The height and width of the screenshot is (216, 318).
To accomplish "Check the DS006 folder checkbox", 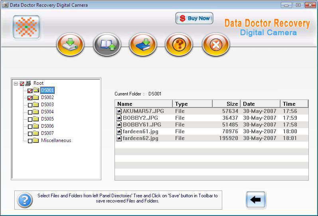I will coord(30,126).
